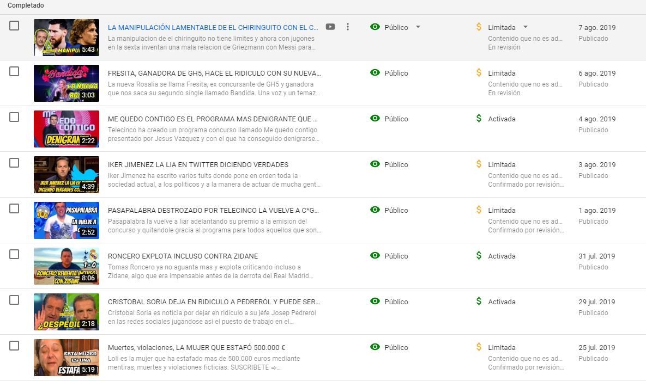Click eye icon for Me Quedo Contigo video
Screen dimensions: 646x381
point(375,118)
